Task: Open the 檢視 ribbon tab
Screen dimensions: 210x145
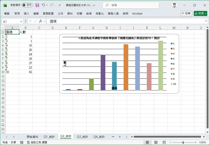Action: (x=89, y=14)
